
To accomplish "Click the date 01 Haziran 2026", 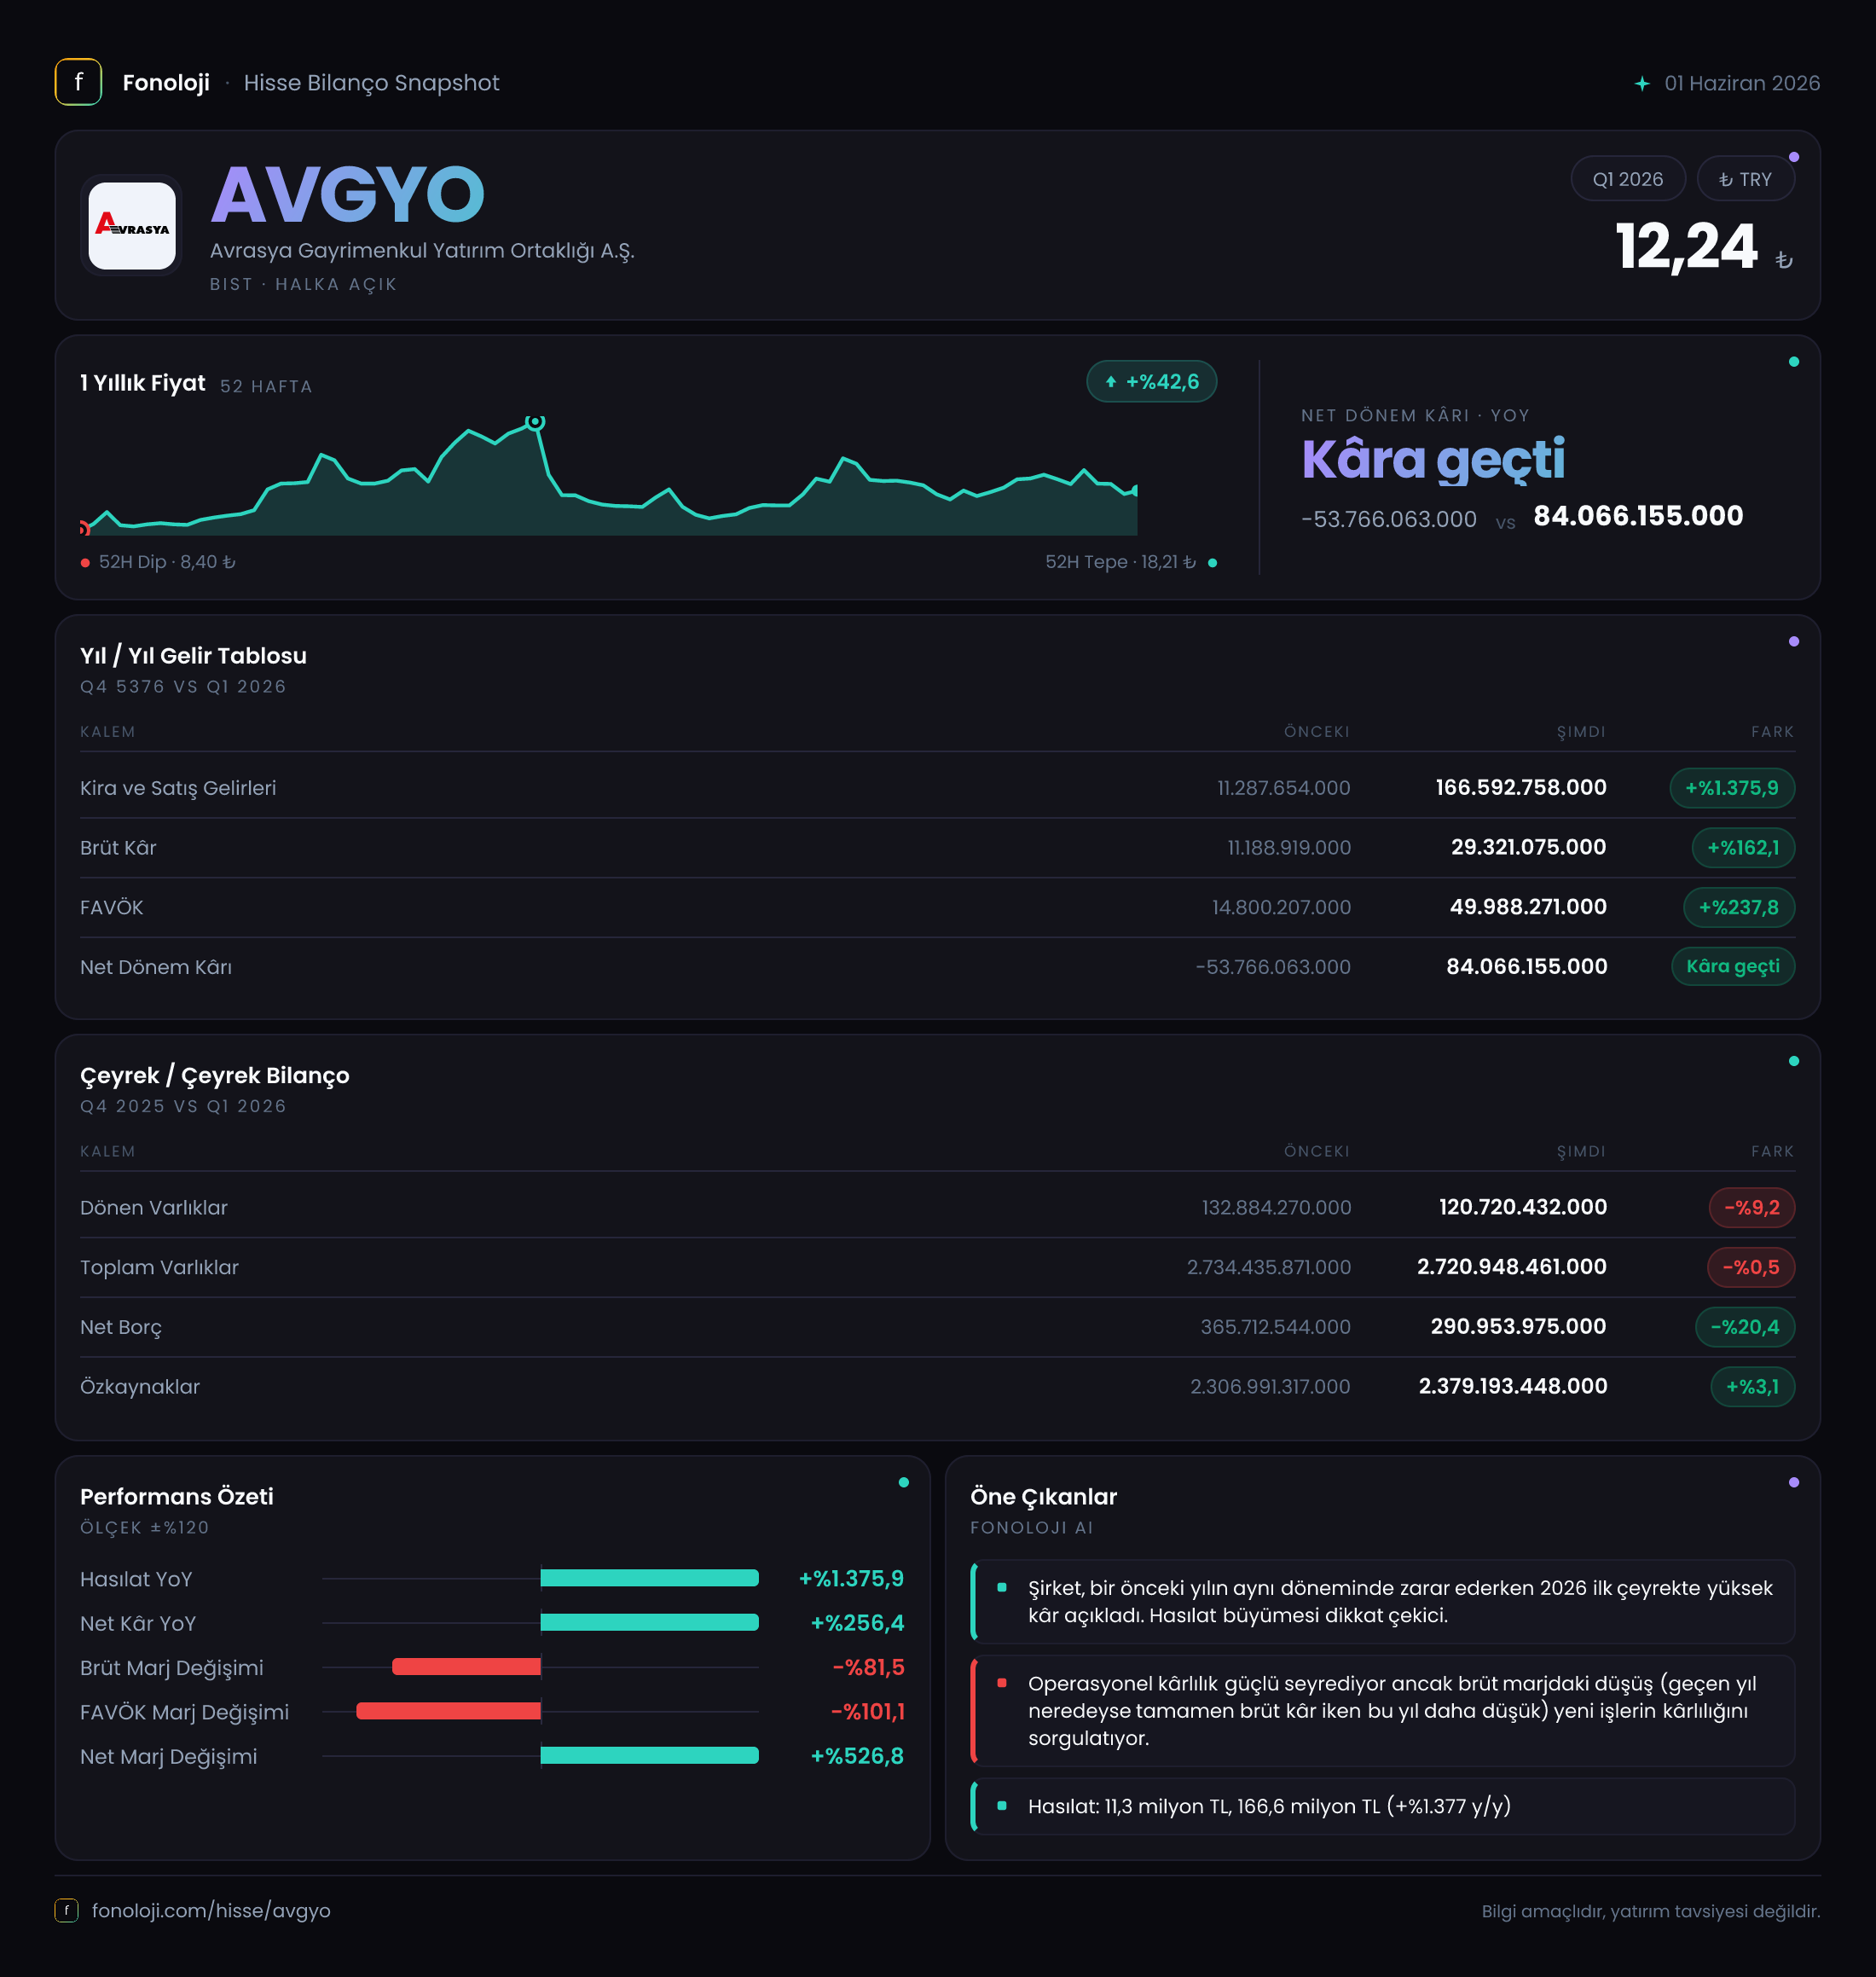I will (1742, 83).
